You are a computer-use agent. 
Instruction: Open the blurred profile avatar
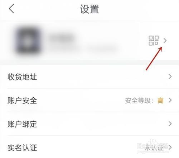pyautogui.click(x=28, y=41)
